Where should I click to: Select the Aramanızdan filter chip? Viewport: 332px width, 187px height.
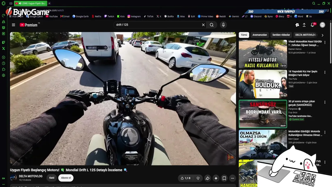click(x=260, y=35)
